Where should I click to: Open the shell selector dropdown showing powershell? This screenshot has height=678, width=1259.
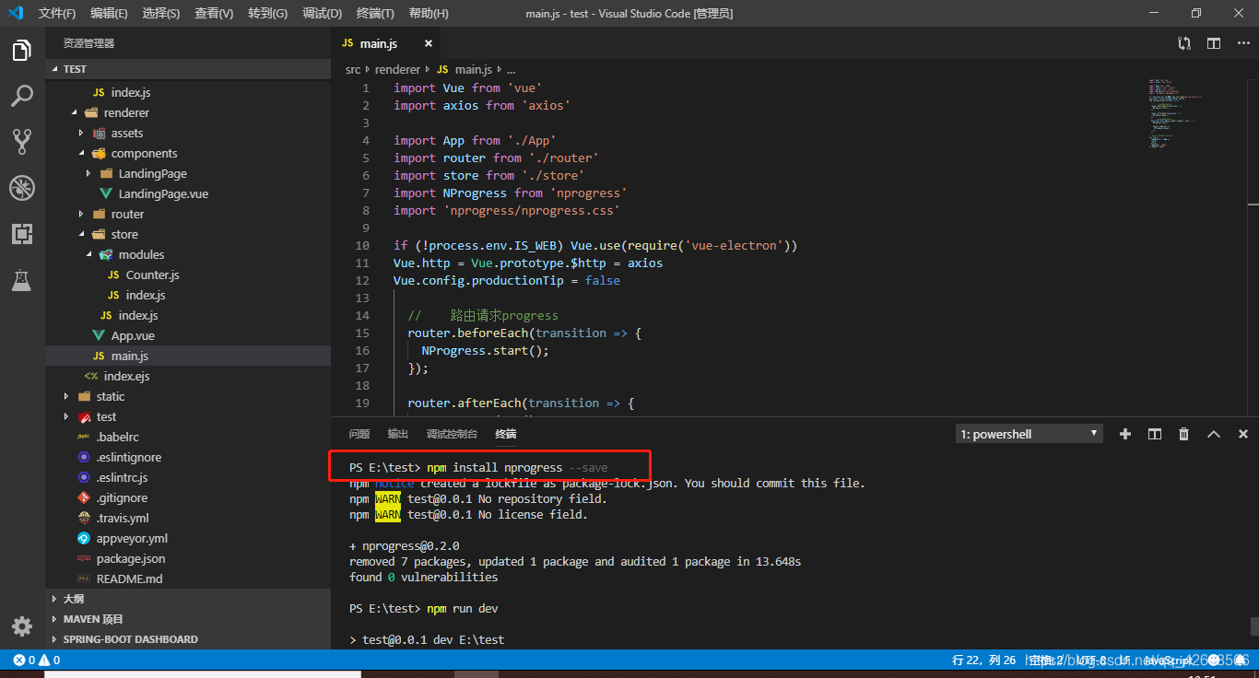coord(1029,434)
